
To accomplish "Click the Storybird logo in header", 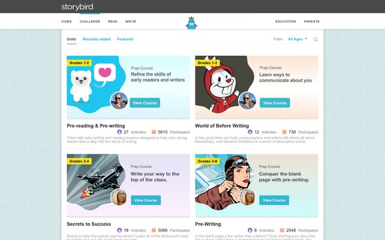I will (77, 7).
